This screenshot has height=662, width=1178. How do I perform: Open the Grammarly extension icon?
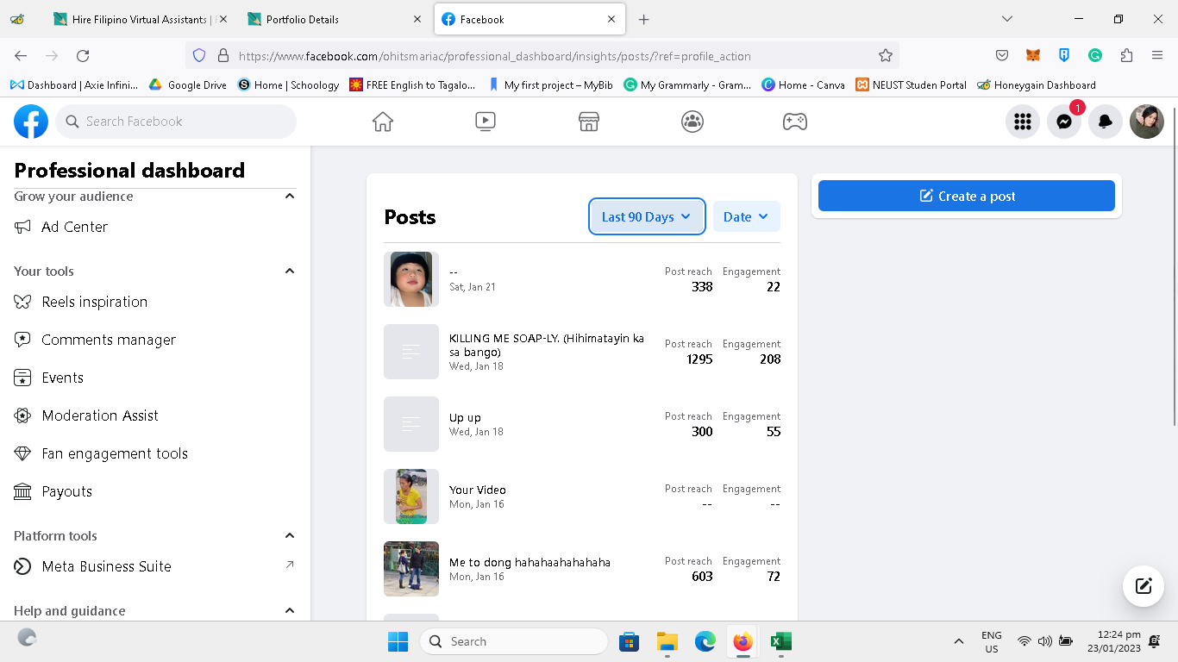click(x=1095, y=55)
